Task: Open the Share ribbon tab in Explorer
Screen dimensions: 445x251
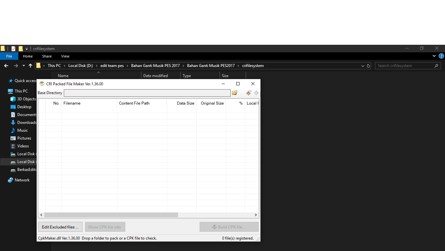Action: click(x=47, y=56)
